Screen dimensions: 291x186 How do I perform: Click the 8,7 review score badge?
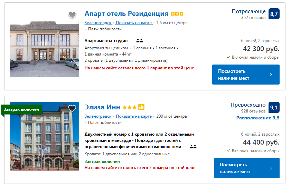click(x=274, y=14)
